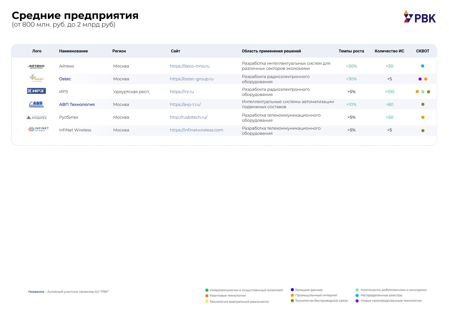This screenshot has height=317, width=449.
Task: Click the >30 count in Айтеко row
Action: [x=389, y=66]
